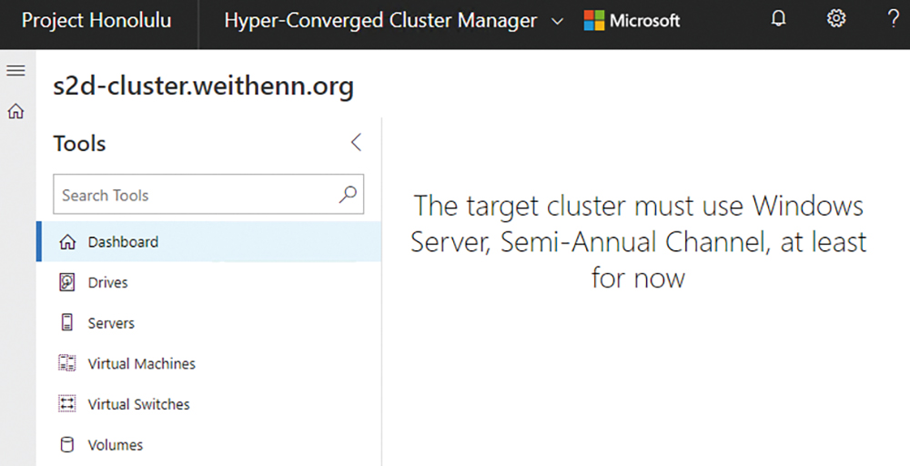Open the notifications bell
The height and width of the screenshot is (466, 910).
point(778,19)
